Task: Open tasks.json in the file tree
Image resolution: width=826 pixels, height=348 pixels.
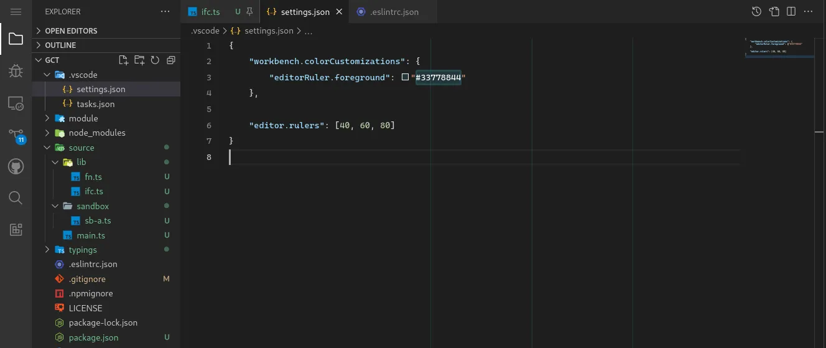Action: pyautogui.click(x=106, y=104)
